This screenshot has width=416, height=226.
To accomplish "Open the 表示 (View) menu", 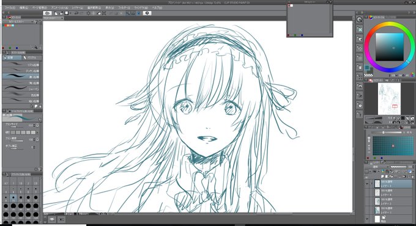I will (110, 8).
